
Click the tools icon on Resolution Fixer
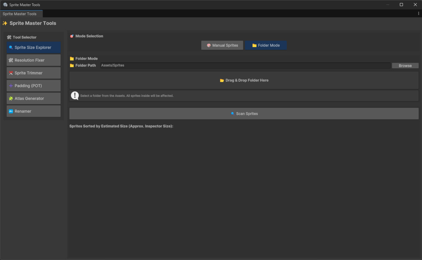coord(11,60)
